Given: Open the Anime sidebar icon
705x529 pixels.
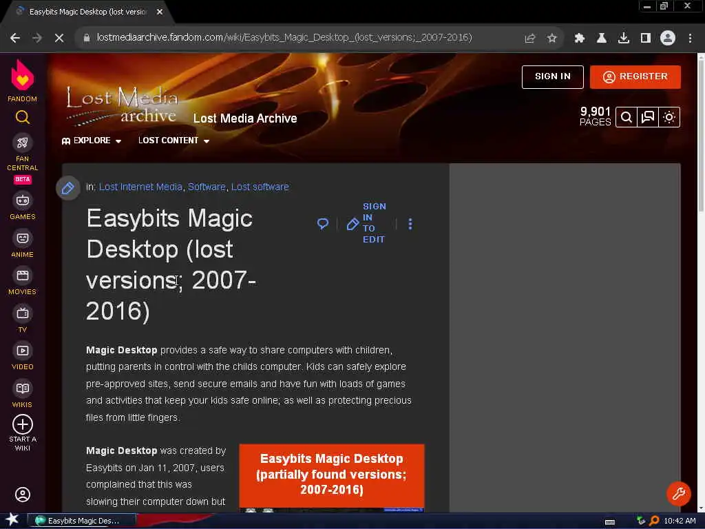Looking at the screenshot, I should click(x=23, y=238).
